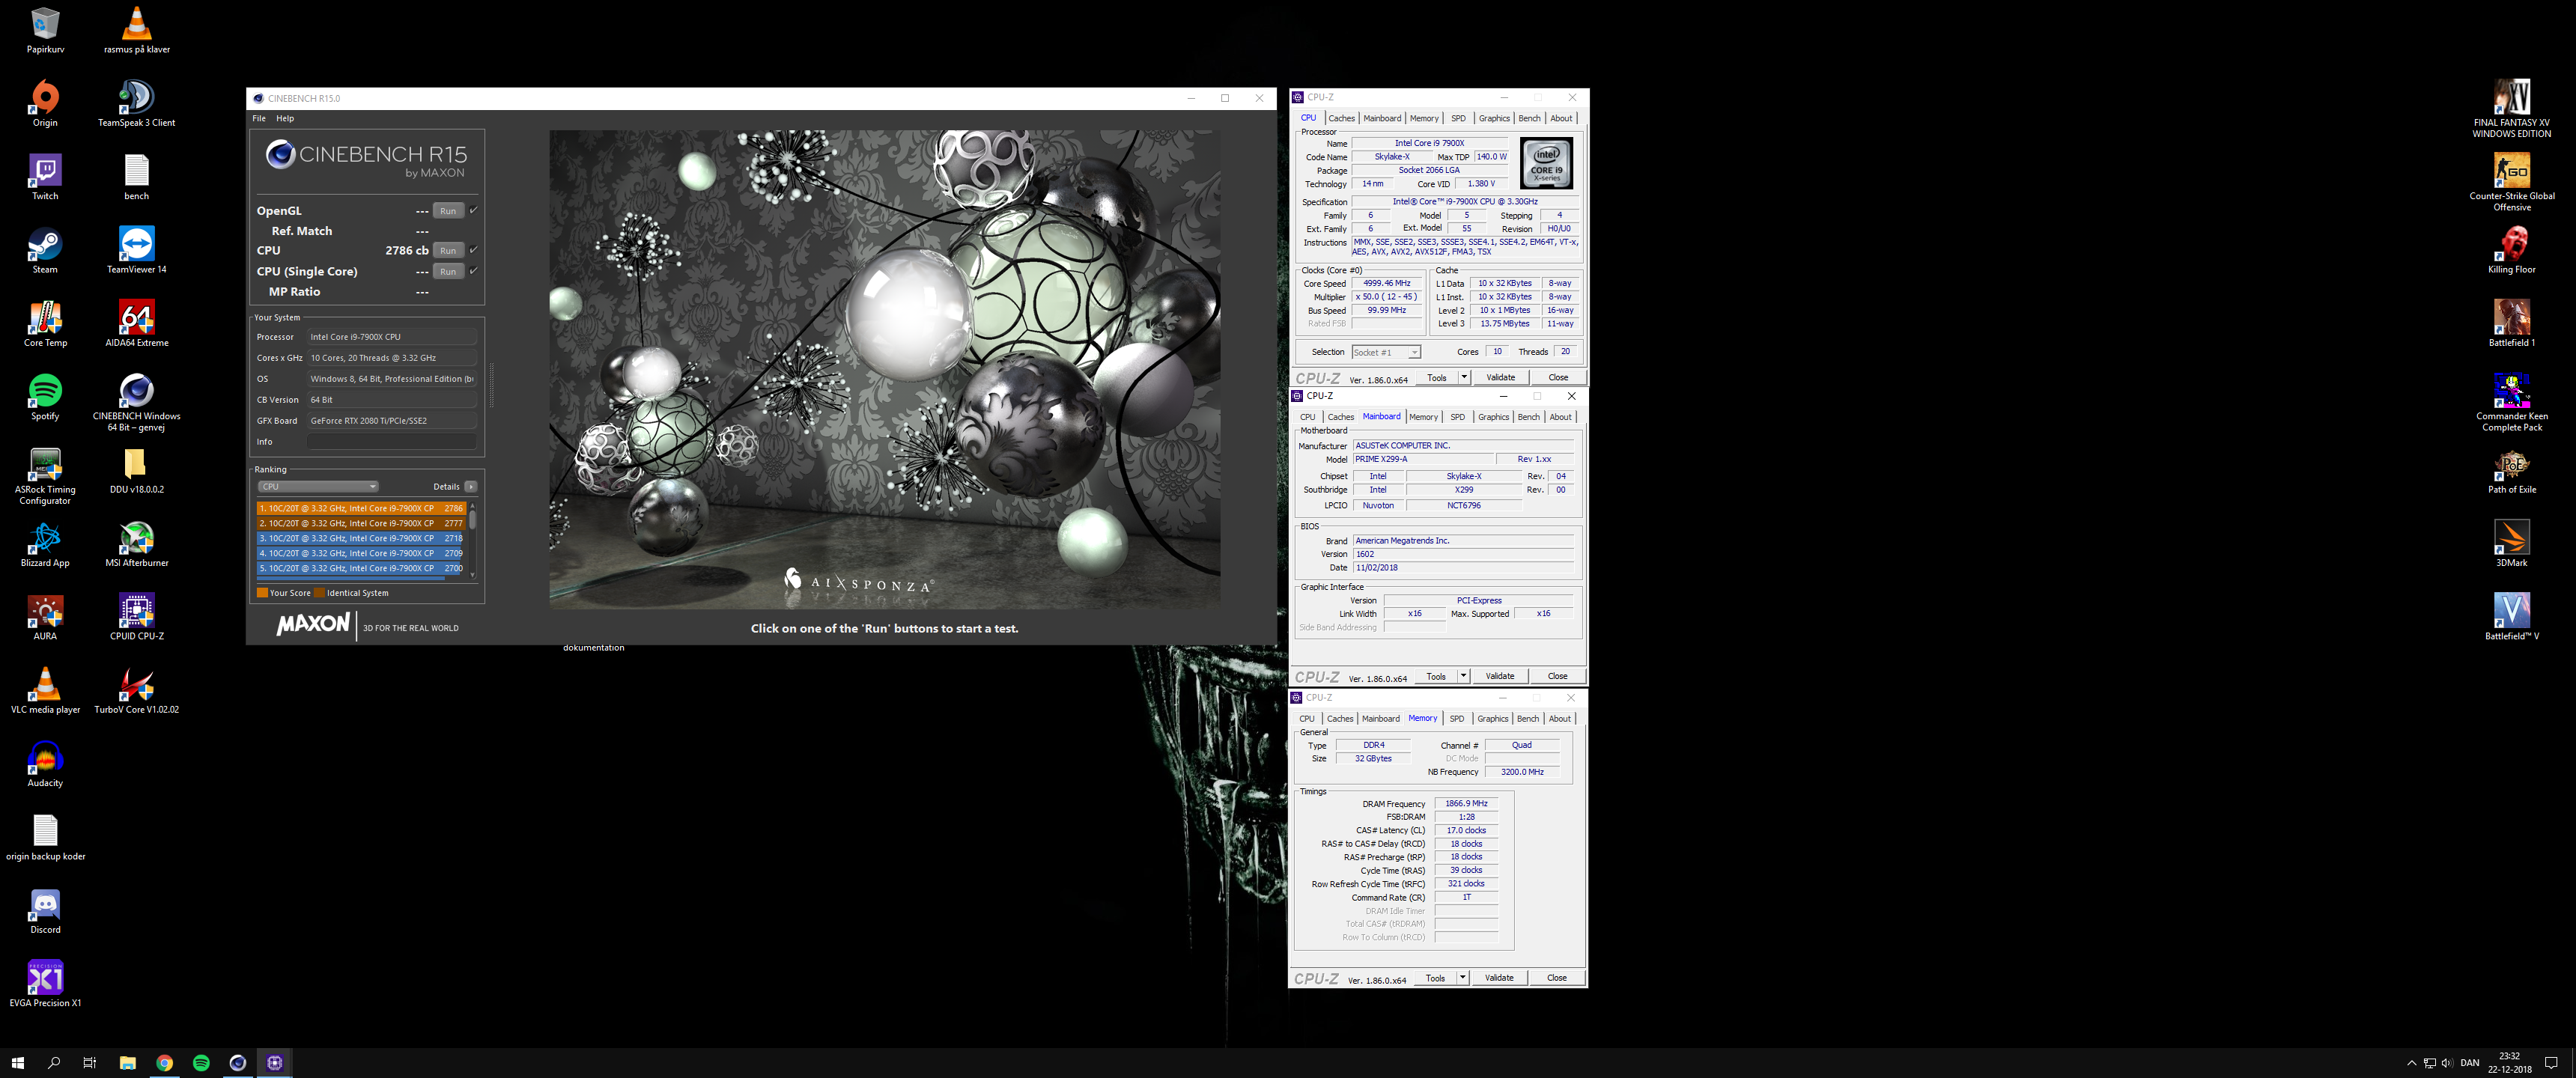Open MSI Afterburner desktop shortcut
Viewport: 2576px width, 1078px height.
136,544
